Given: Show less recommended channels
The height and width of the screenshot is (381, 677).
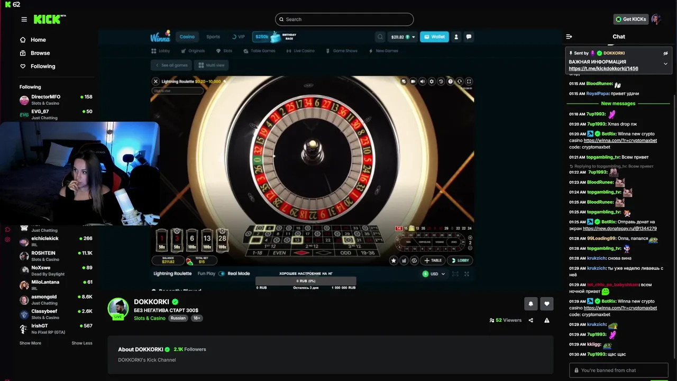Looking at the screenshot, I should pos(82,343).
